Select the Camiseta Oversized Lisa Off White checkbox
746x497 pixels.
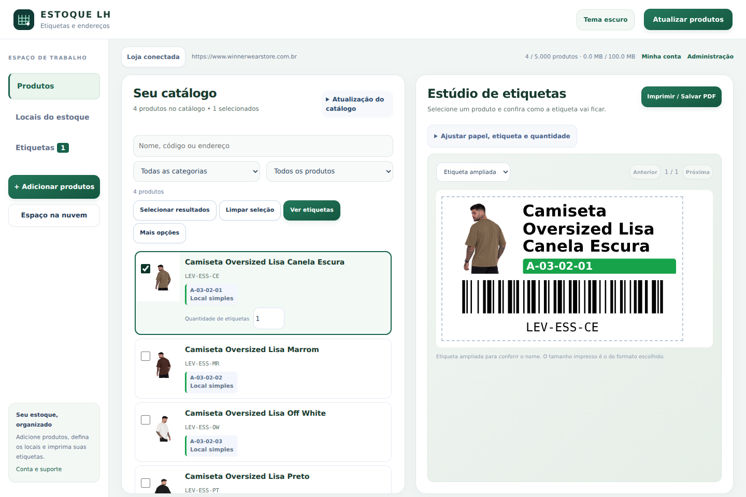(146, 420)
